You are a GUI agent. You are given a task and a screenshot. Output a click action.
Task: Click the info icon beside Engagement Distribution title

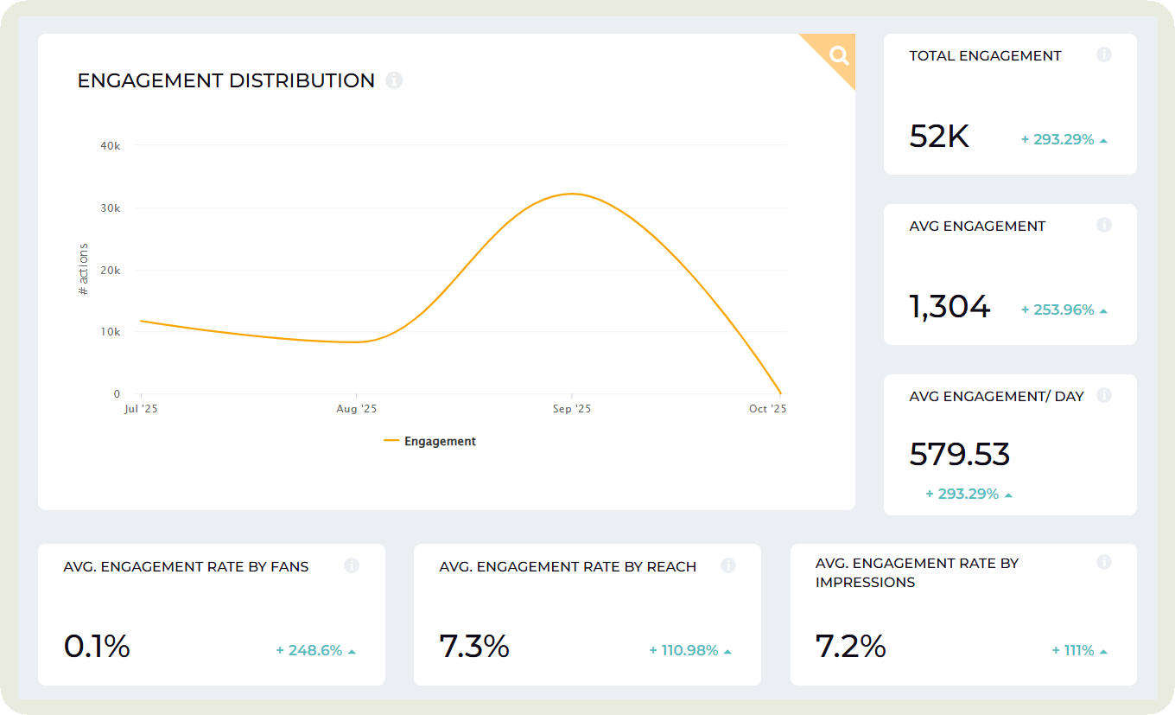click(394, 80)
